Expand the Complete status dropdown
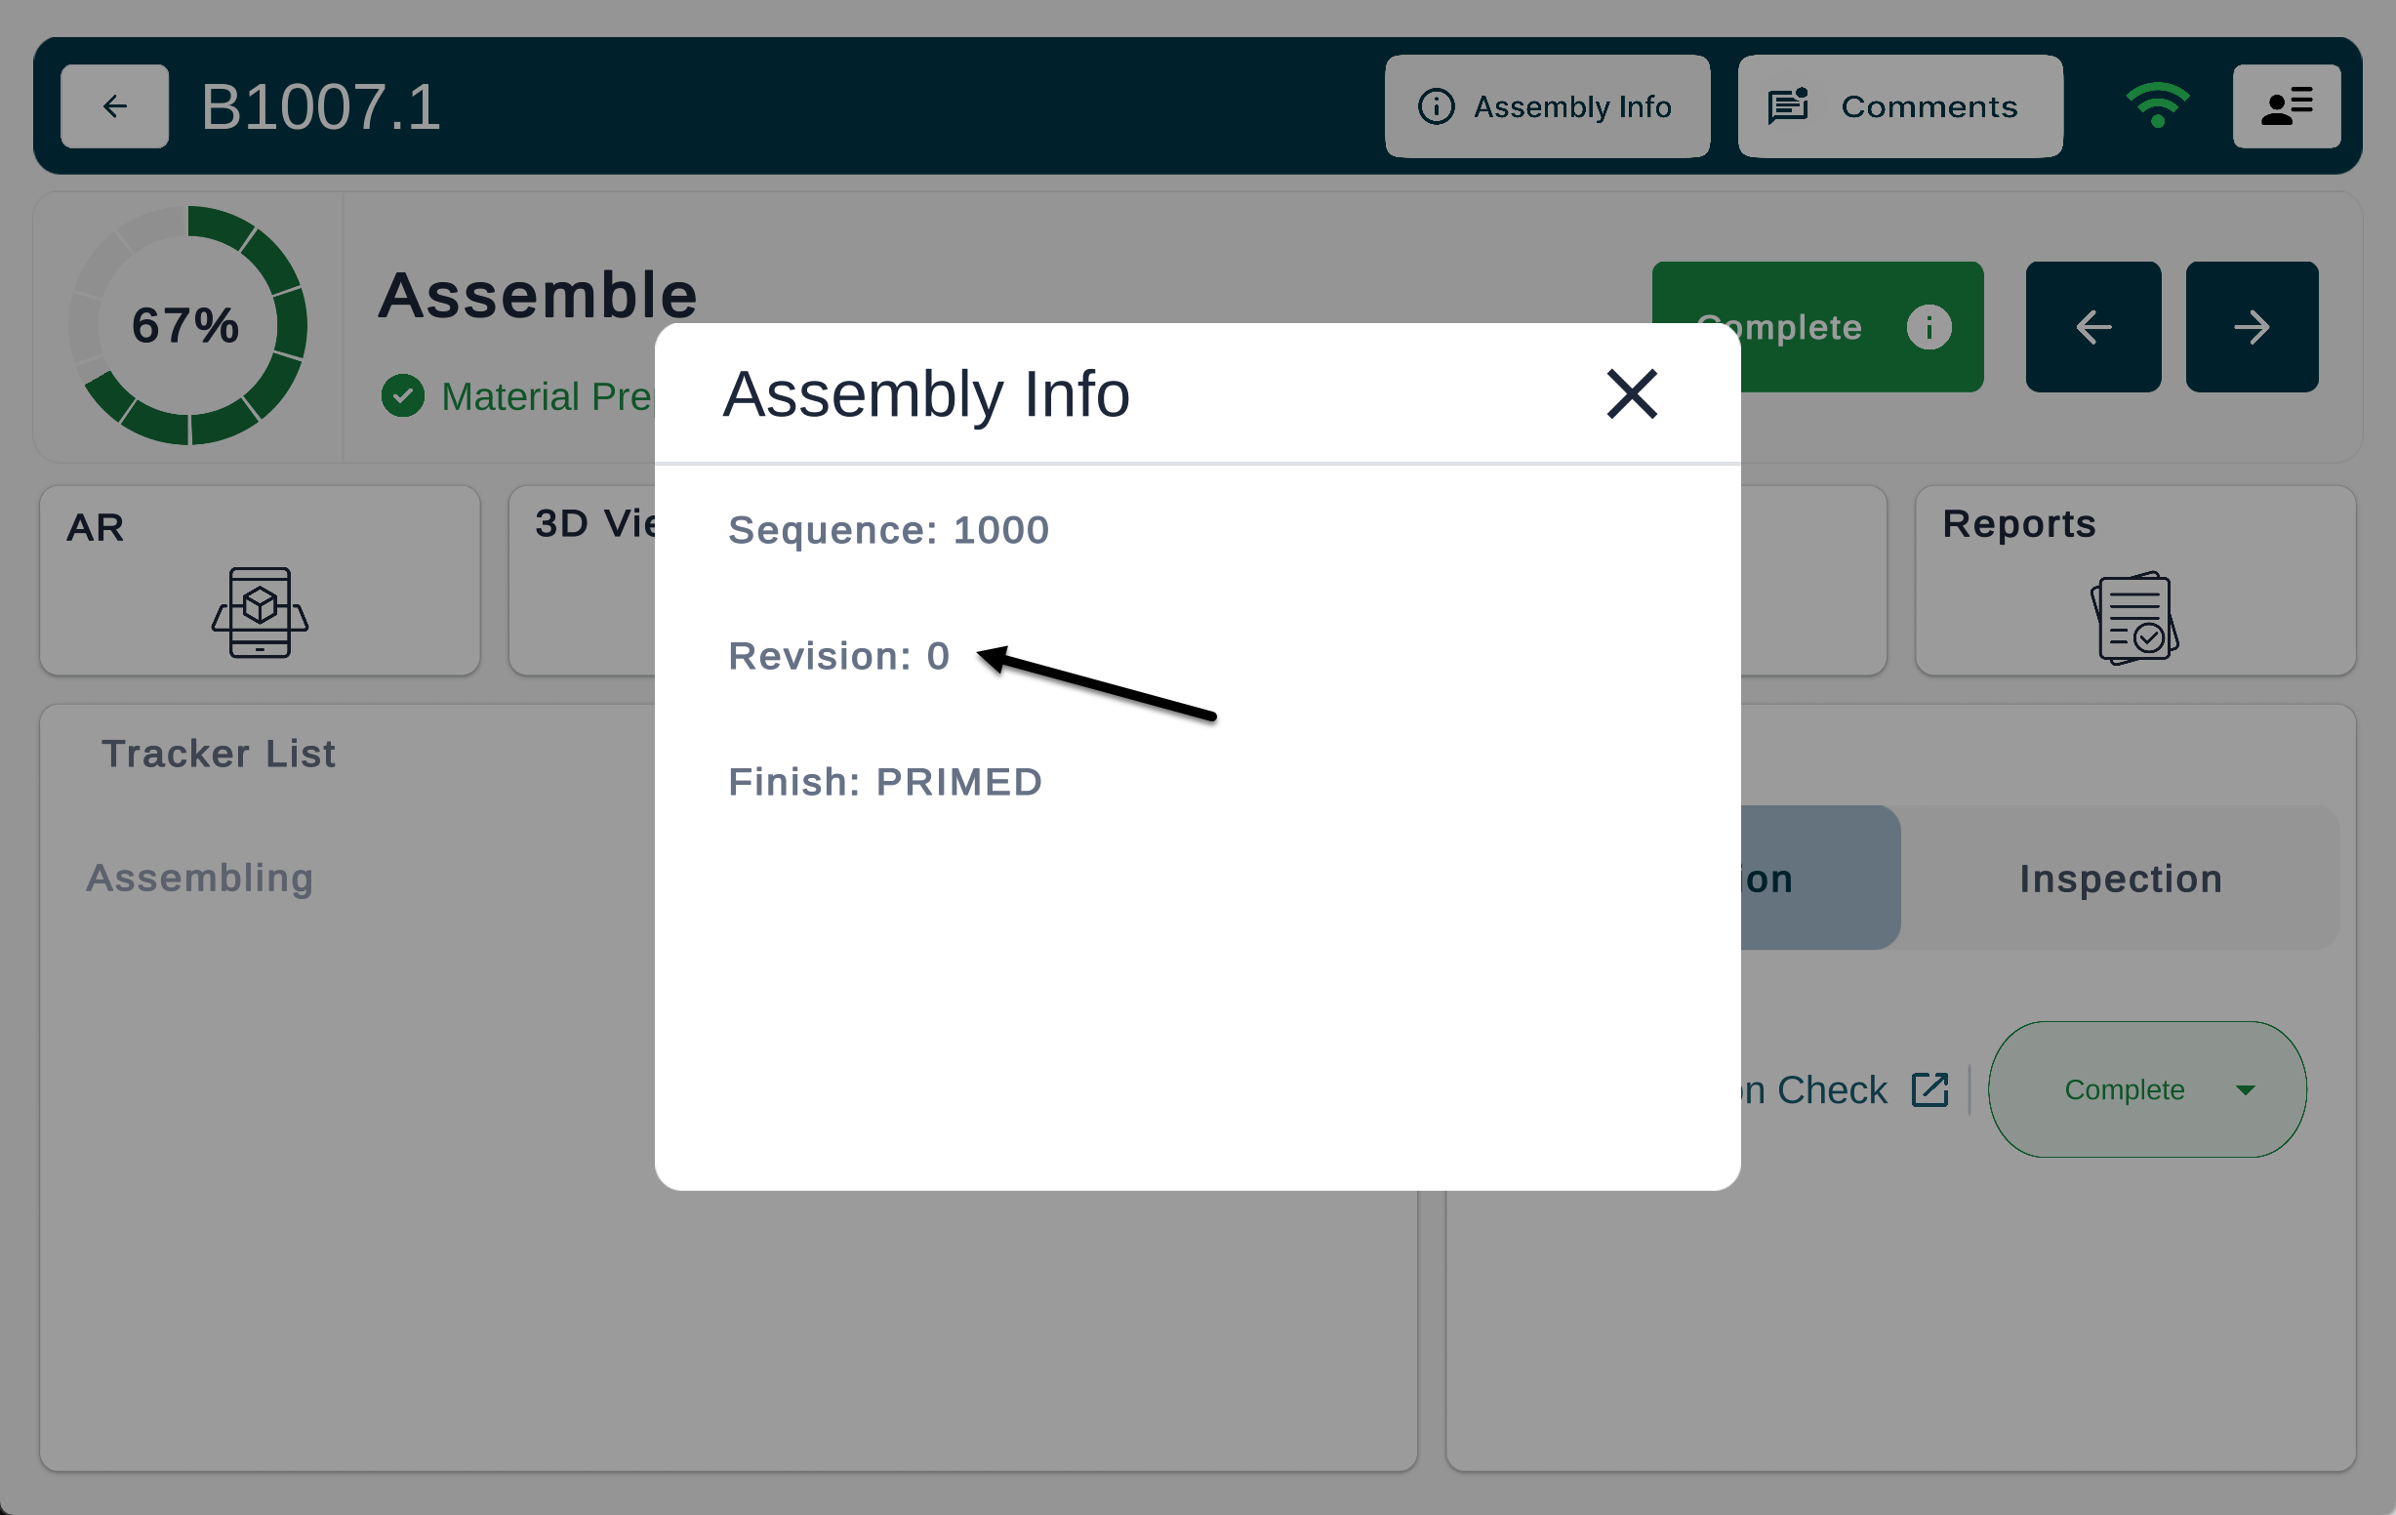The width and height of the screenshot is (2396, 1515). [2245, 1090]
